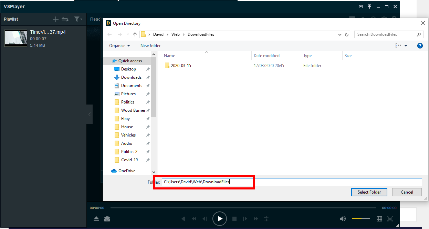Add file to playlist with plus icon
The height and width of the screenshot is (229, 429).
(x=55, y=19)
